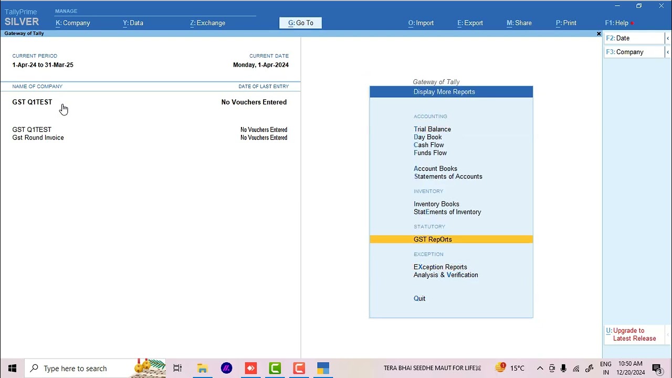Click the current period 1-Apr-24 to 31-Mar-25
This screenshot has height=378, width=672.
[x=43, y=65]
